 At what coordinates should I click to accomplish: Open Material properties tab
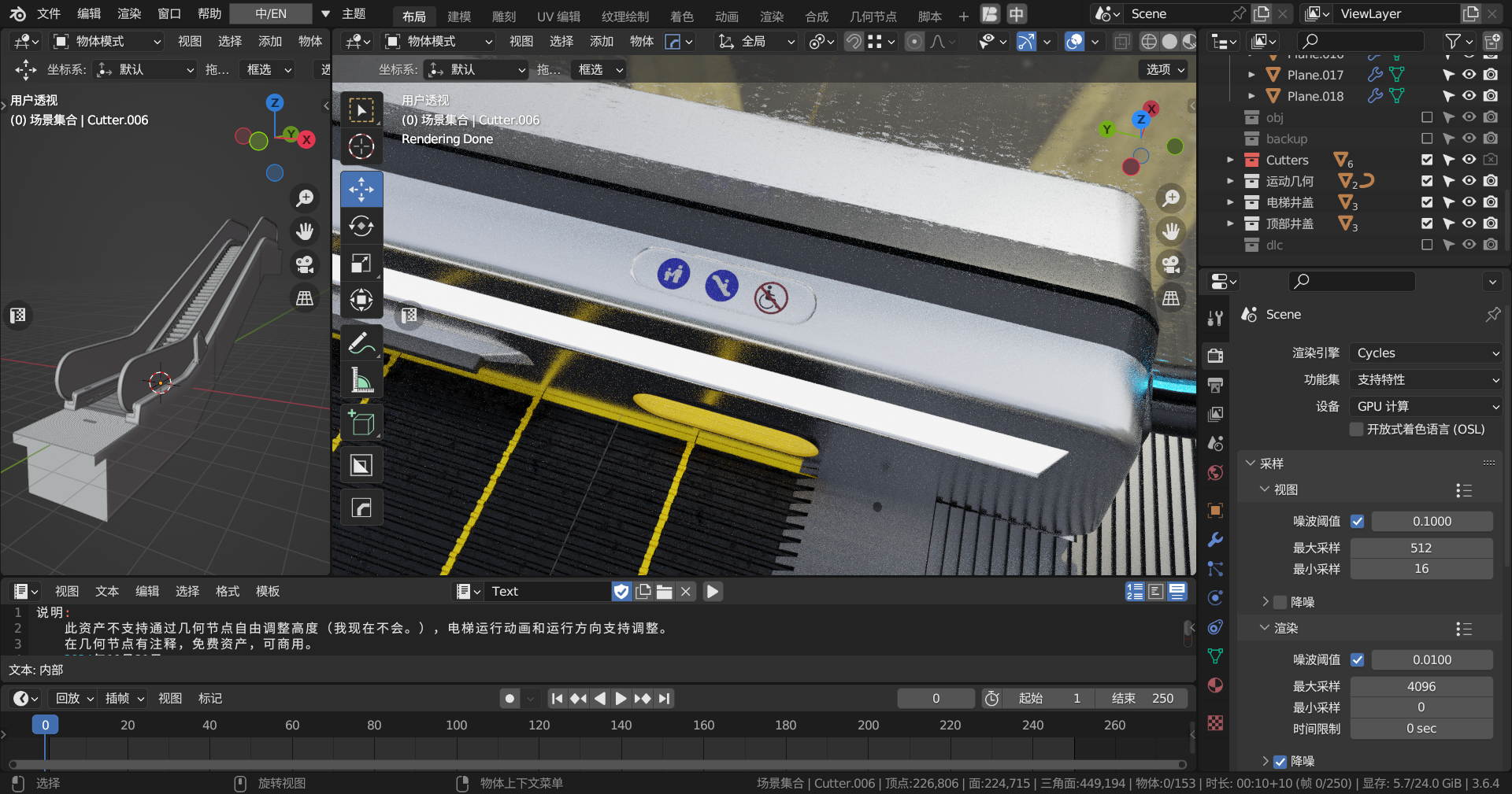[x=1215, y=685]
